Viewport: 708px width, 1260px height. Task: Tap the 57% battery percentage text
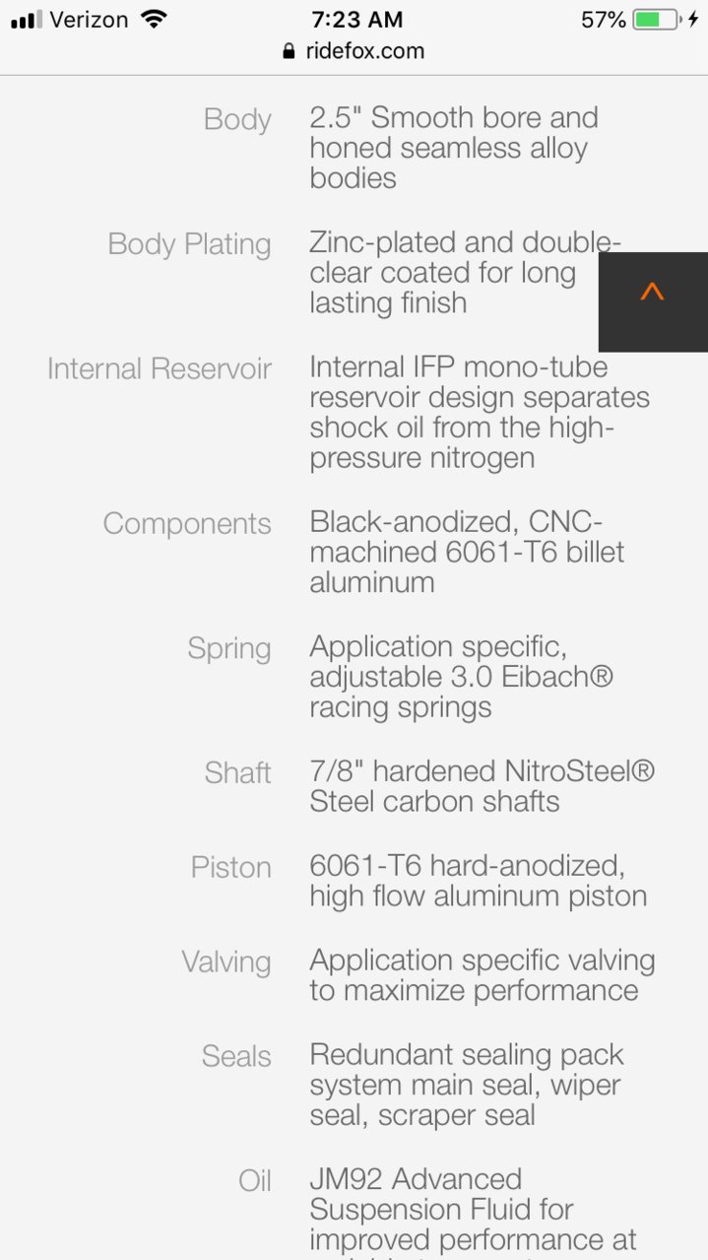coord(603,19)
